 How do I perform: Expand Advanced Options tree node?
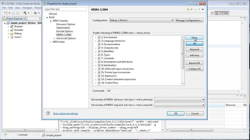pyautogui.click(x=55, y=38)
